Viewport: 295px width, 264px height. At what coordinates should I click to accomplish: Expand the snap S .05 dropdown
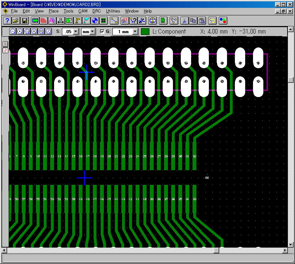pyautogui.click(x=76, y=31)
